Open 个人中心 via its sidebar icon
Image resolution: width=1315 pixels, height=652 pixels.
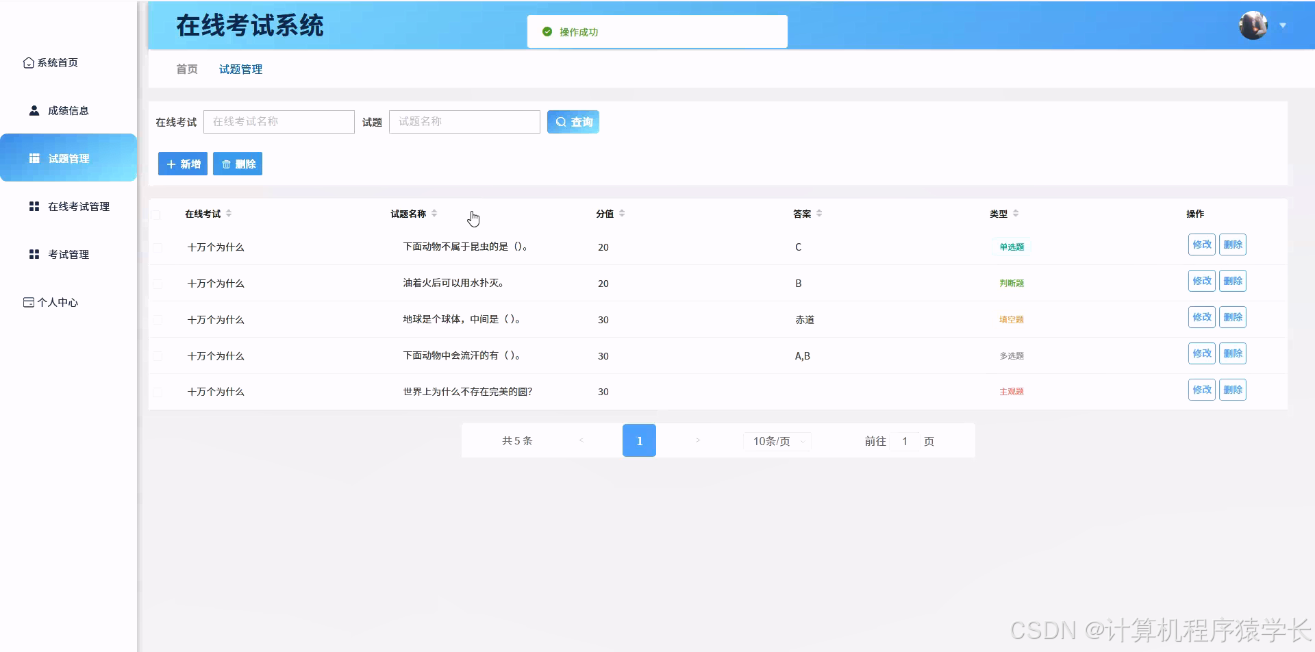[x=28, y=301]
